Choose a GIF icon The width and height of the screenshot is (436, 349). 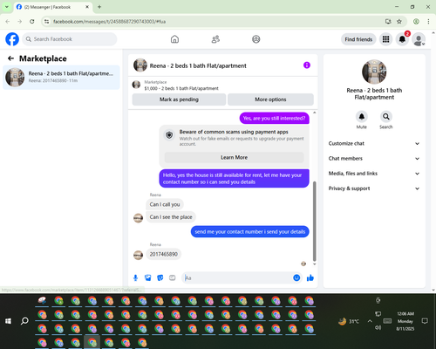point(173,278)
